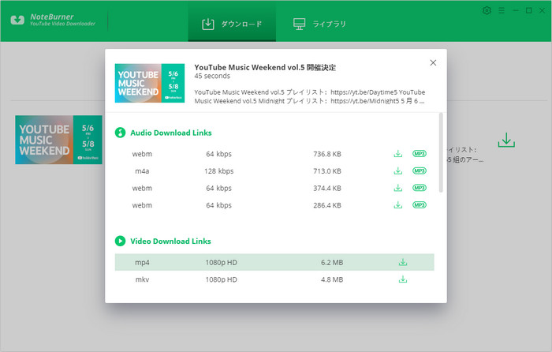Download the mp4 1080p HD video

click(403, 262)
